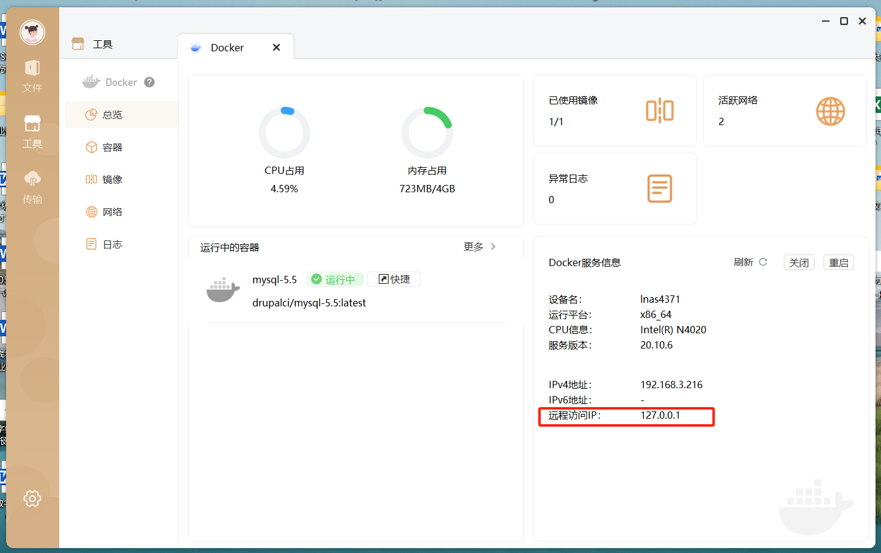Click the service version 20.10.6
The width and height of the screenshot is (881, 553).
pos(656,345)
